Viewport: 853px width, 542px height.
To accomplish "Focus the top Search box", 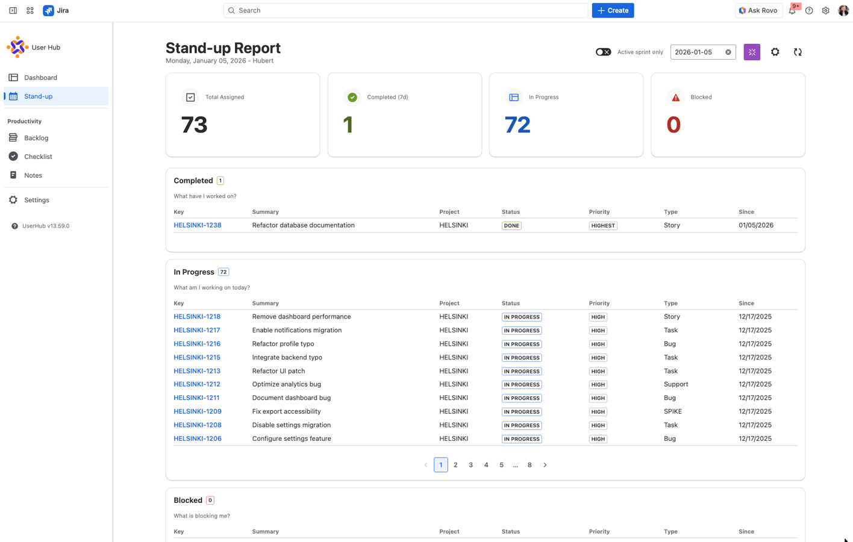I will [405, 11].
